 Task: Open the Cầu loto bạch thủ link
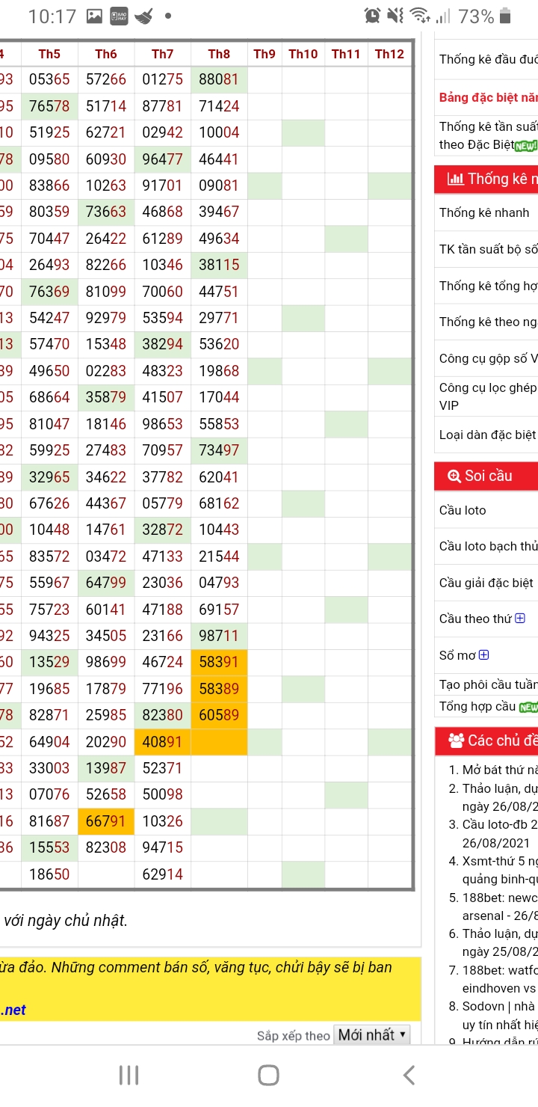click(x=488, y=546)
